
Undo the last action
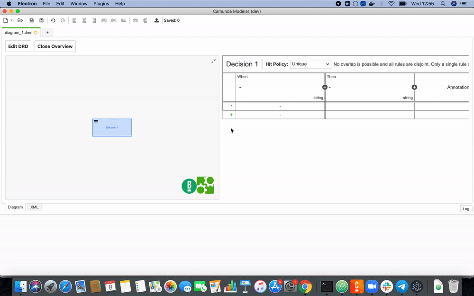[x=53, y=20]
